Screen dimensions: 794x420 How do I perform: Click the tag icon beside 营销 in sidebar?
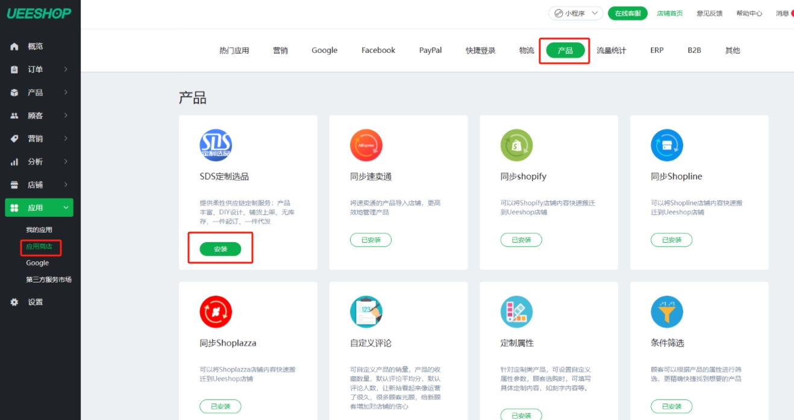point(14,139)
